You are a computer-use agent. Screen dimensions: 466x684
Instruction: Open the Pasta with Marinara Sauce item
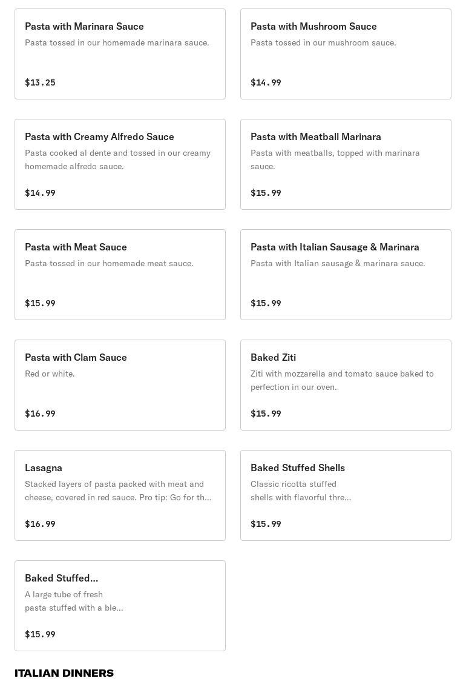120,54
